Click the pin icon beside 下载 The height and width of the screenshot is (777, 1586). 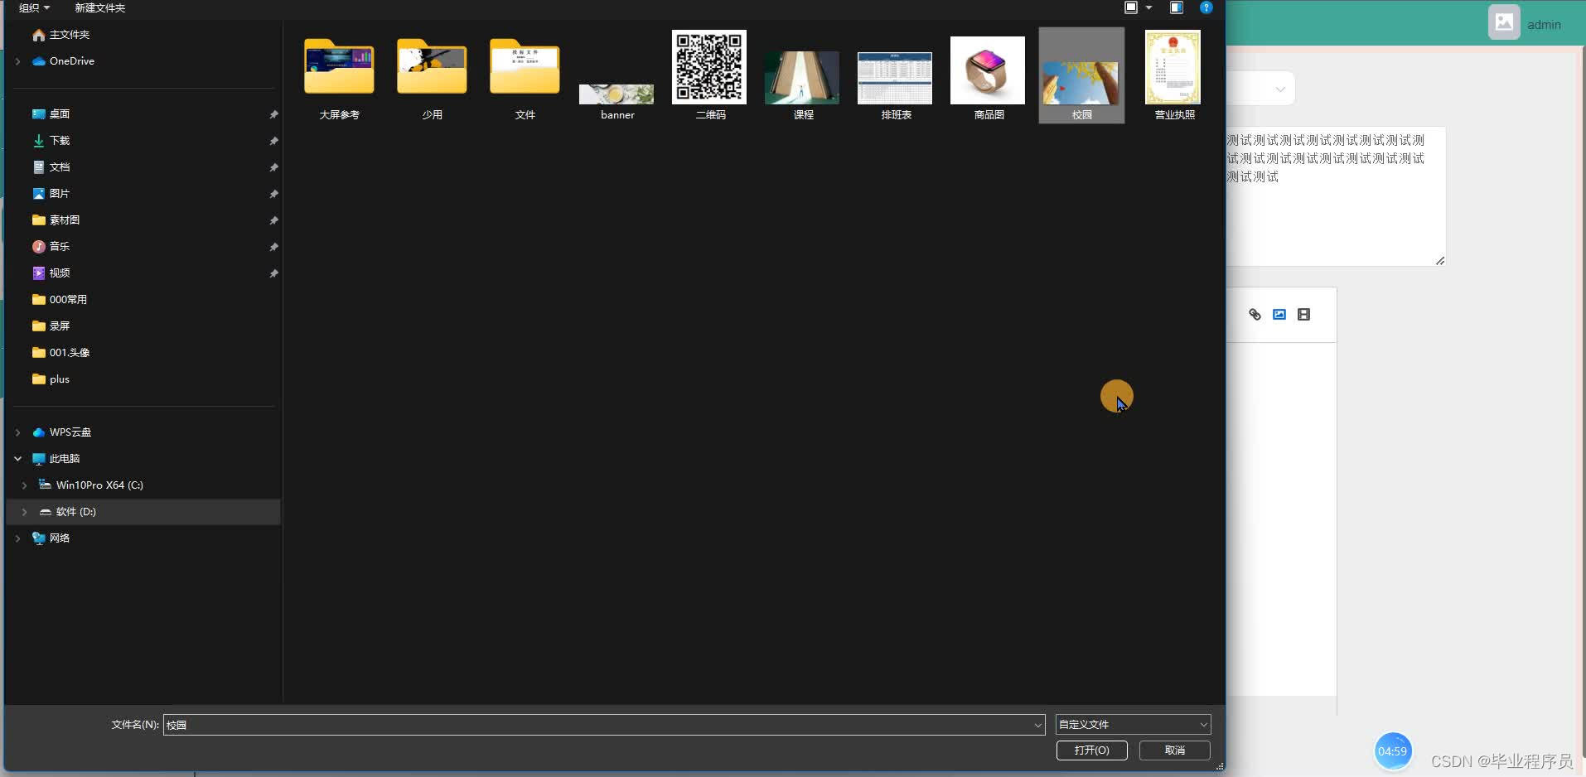pos(273,141)
